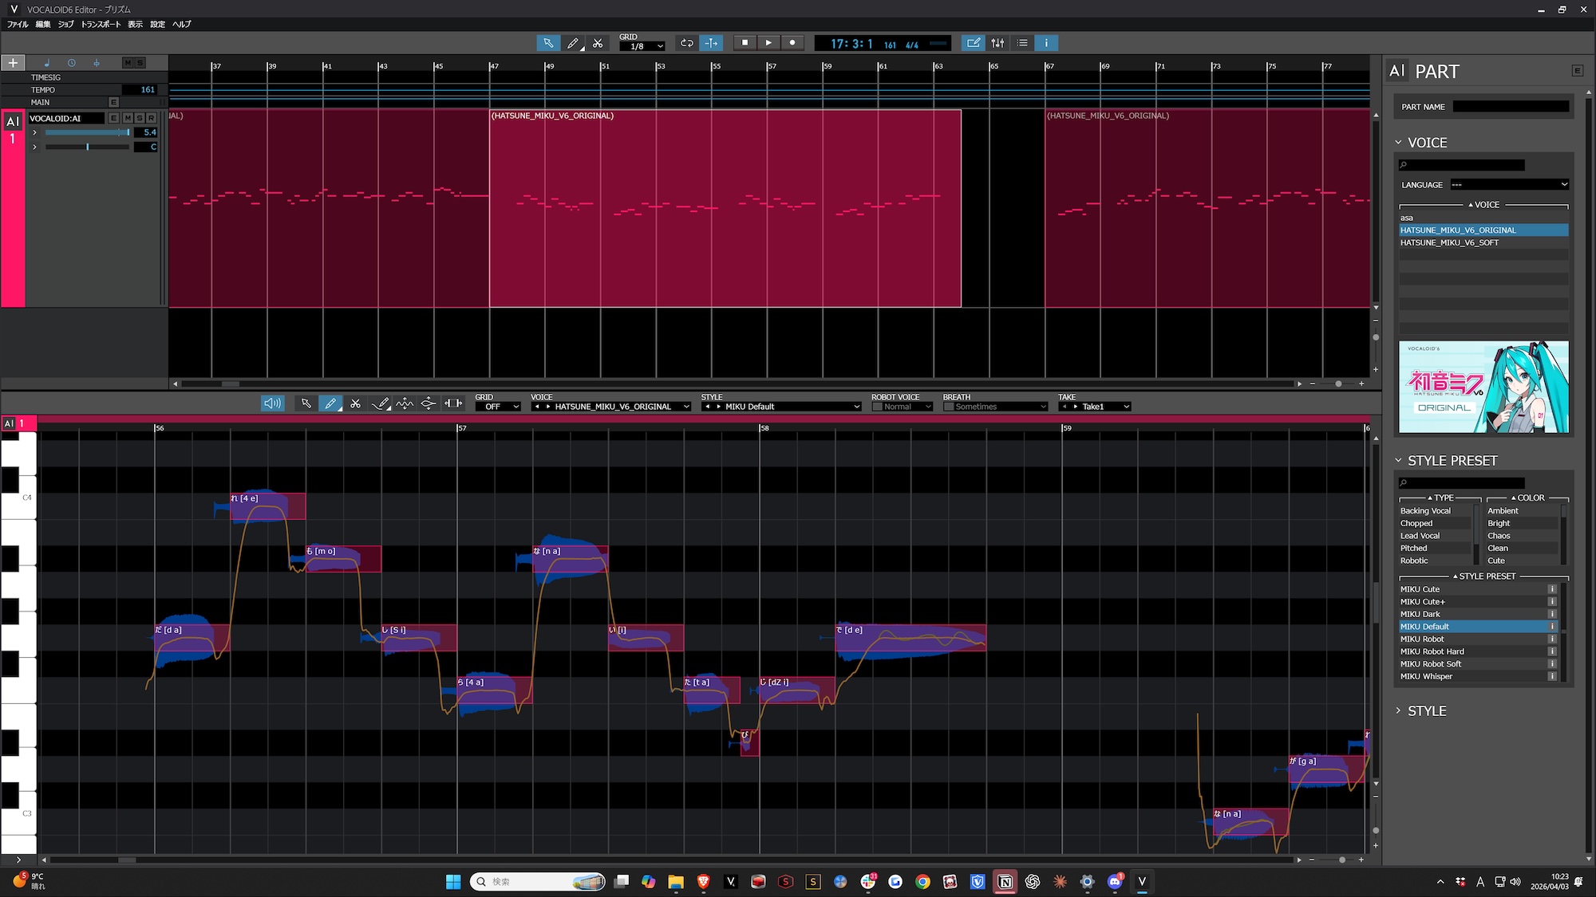Expand the STYLE section
This screenshot has width=1596, height=897.
1399,710
